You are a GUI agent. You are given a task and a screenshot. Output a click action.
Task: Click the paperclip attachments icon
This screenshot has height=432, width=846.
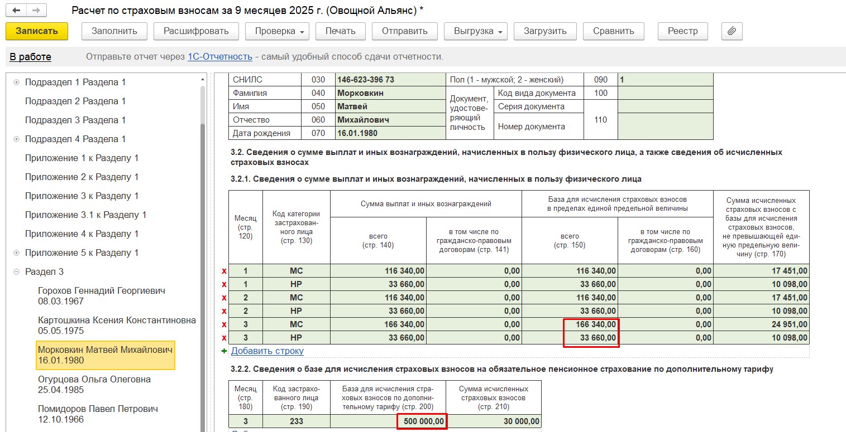click(732, 31)
